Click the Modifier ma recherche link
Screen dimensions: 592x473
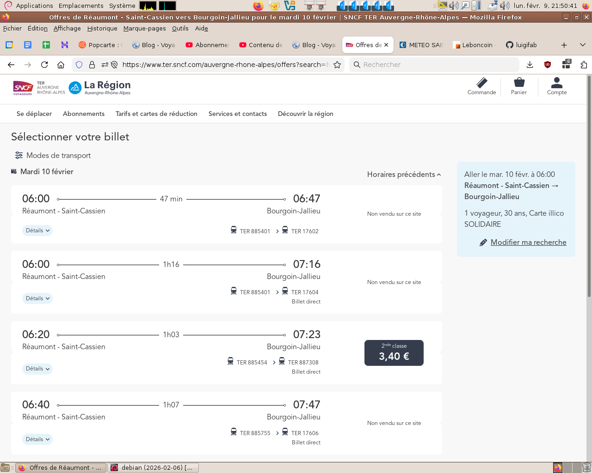(528, 242)
